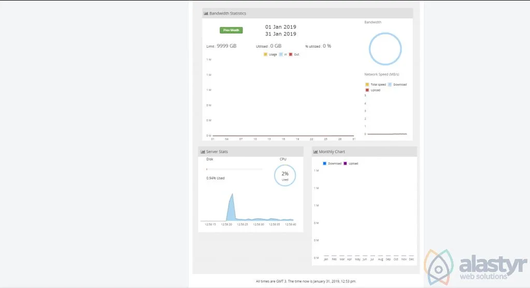Image resolution: width=530 pixels, height=288 pixels.
Task: Click the Monthly Chart header icon
Action: click(x=316, y=152)
